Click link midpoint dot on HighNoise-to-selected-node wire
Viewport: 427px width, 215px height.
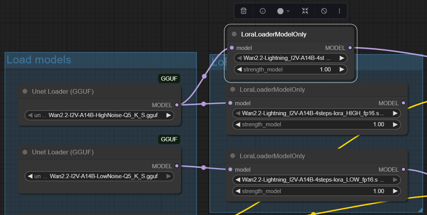click(x=204, y=76)
